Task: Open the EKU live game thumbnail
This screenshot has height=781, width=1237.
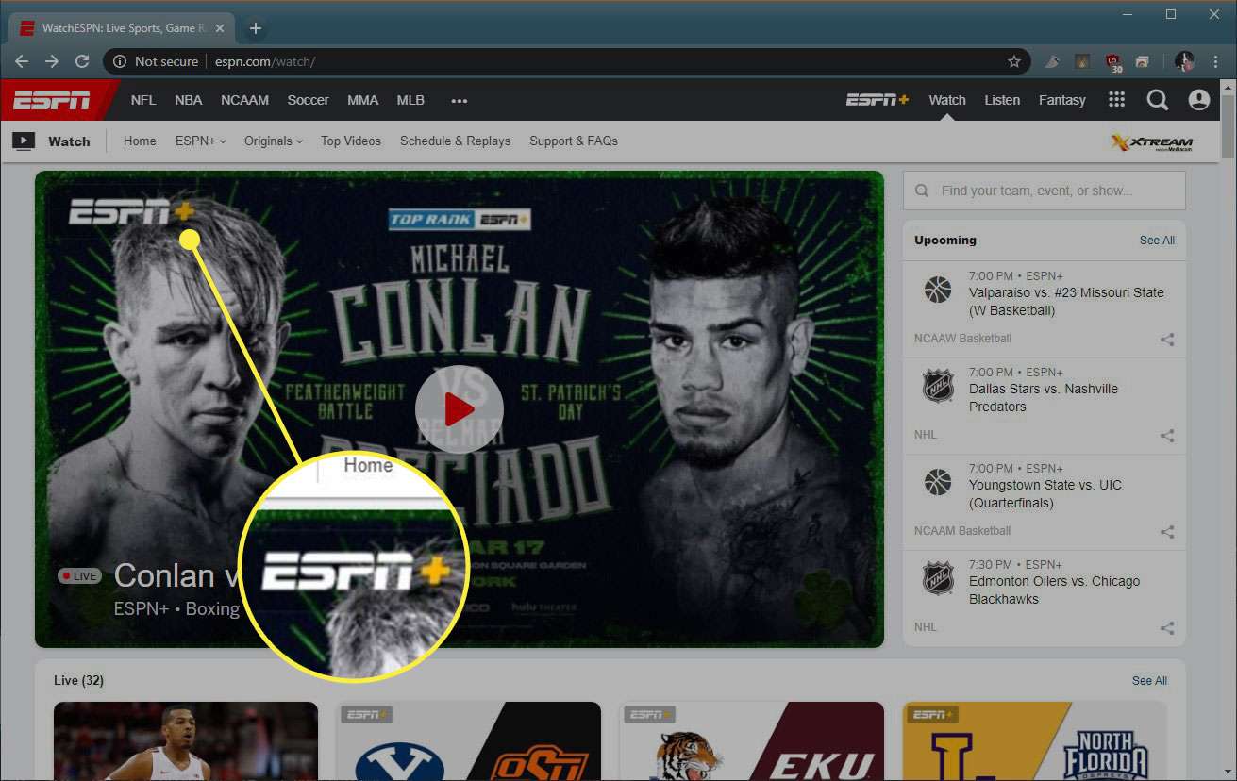Action: click(752, 741)
